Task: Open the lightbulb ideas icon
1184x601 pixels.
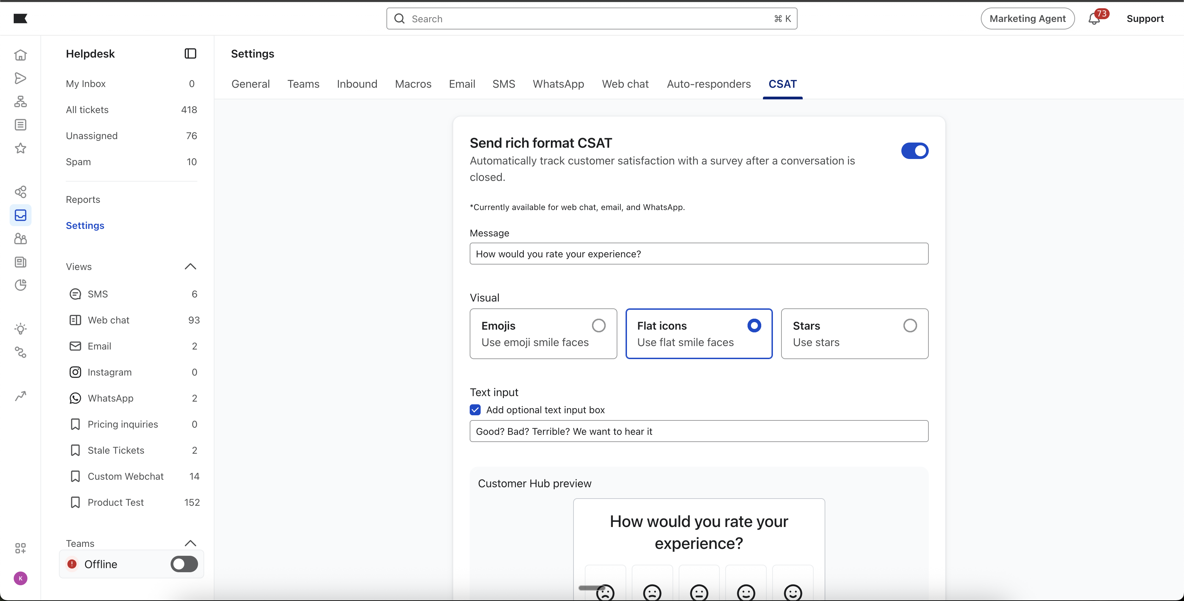Action: [20, 329]
